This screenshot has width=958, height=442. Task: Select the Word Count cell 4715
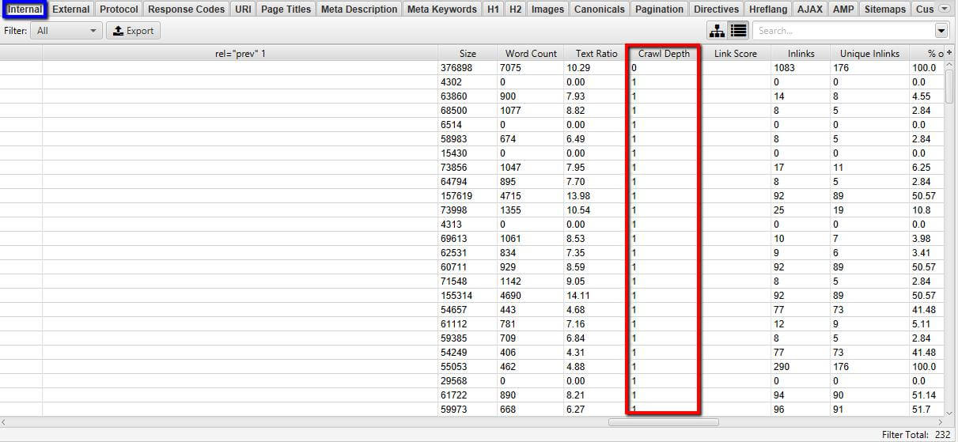pos(531,196)
